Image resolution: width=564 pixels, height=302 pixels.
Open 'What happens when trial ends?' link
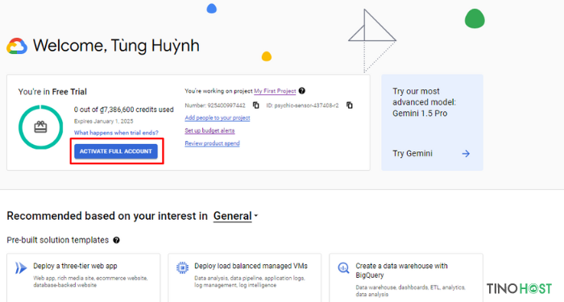click(x=116, y=133)
